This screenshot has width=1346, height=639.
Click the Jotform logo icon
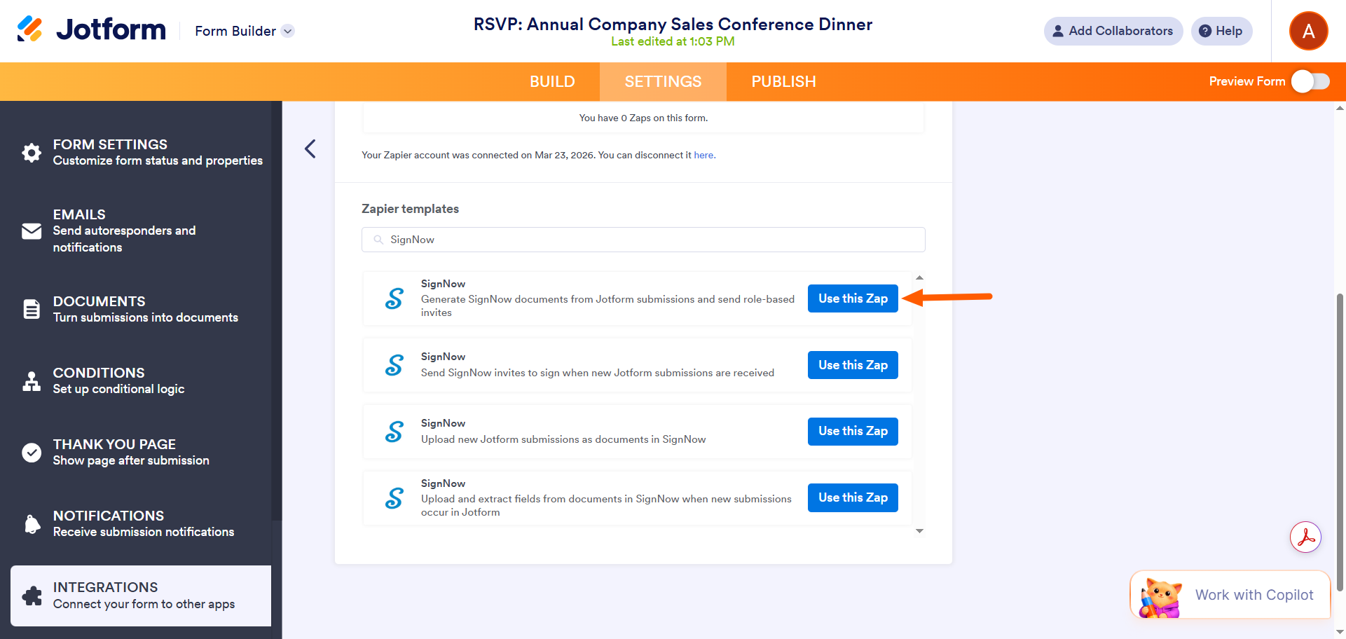coord(30,29)
